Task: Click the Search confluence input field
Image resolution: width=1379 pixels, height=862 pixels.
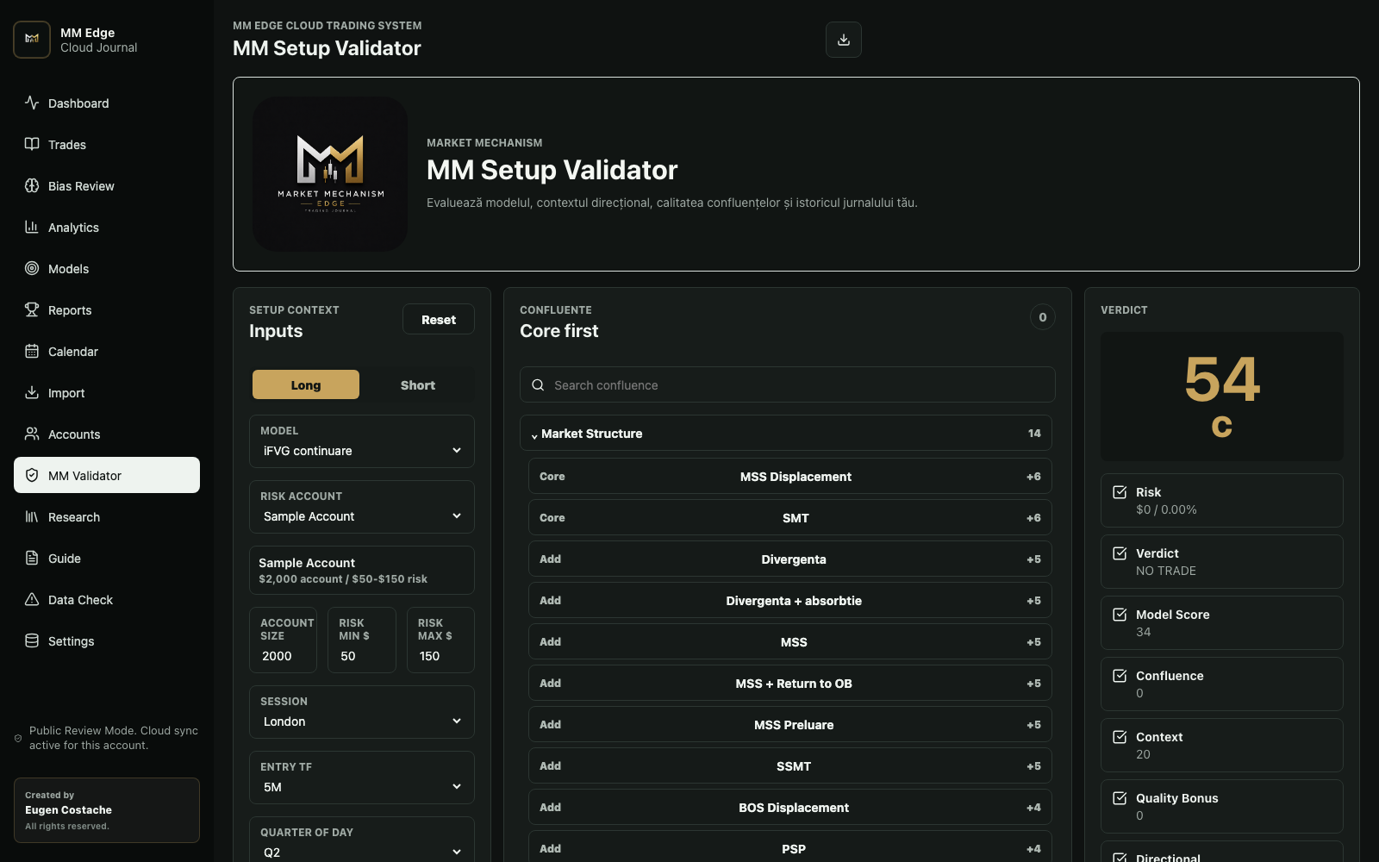Action: [x=788, y=384]
